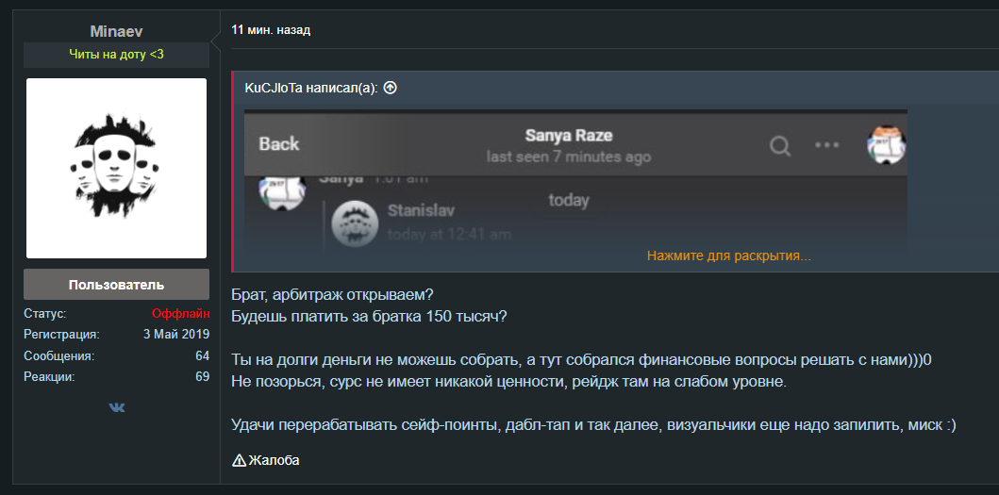Screen dimensions: 999x495
Task: Click the search icon in quoted chat screenshot
Action: (x=780, y=146)
